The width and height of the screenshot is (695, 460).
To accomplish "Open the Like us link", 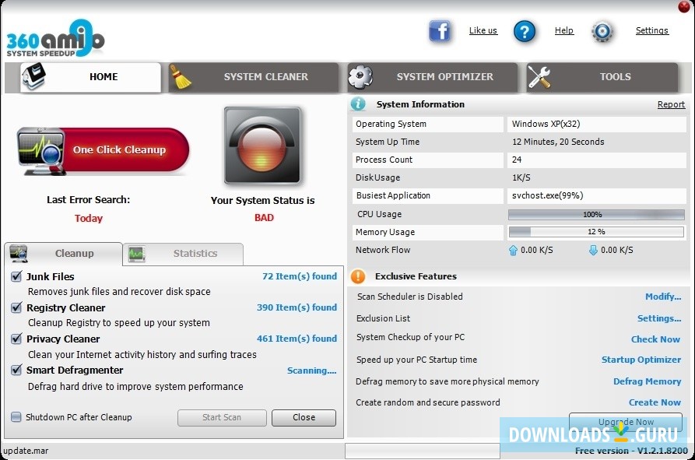I will tap(483, 30).
